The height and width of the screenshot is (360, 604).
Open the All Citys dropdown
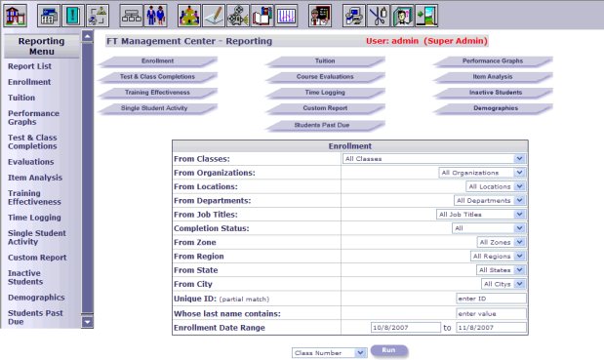pos(503,284)
